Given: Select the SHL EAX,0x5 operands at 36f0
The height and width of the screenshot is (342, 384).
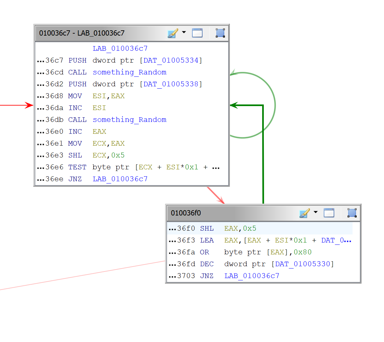Looking at the screenshot, I should tap(240, 228).
